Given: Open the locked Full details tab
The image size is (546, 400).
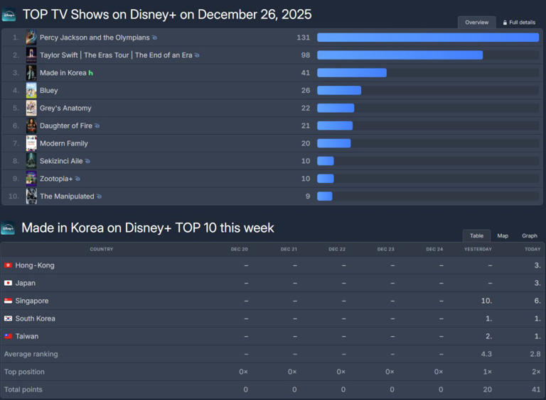Looking at the screenshot, I should pyautogui.click(x=520, y=23).
